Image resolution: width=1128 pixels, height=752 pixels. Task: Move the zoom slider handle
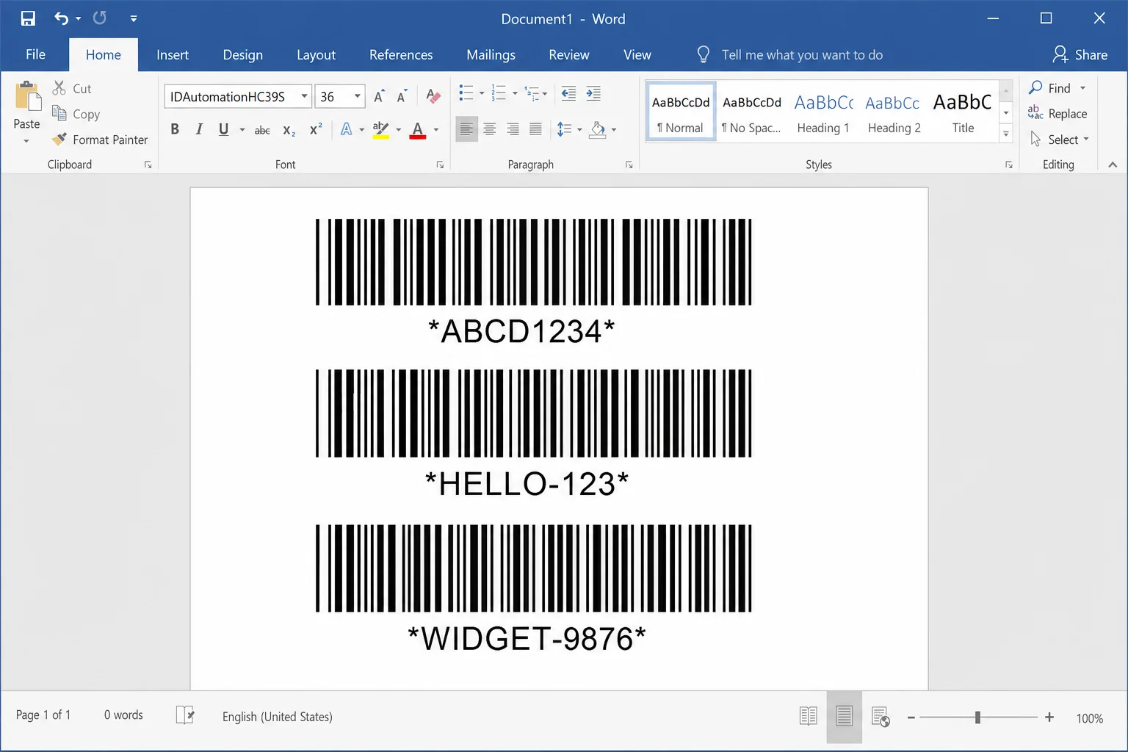click(x=977, y=717)
